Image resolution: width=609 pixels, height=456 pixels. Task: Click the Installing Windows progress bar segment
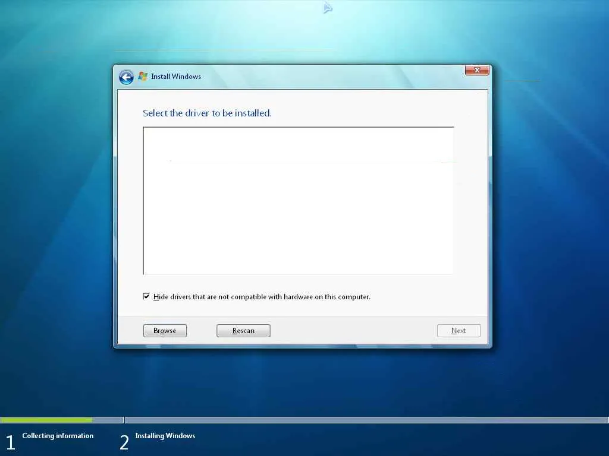[366, 420]
